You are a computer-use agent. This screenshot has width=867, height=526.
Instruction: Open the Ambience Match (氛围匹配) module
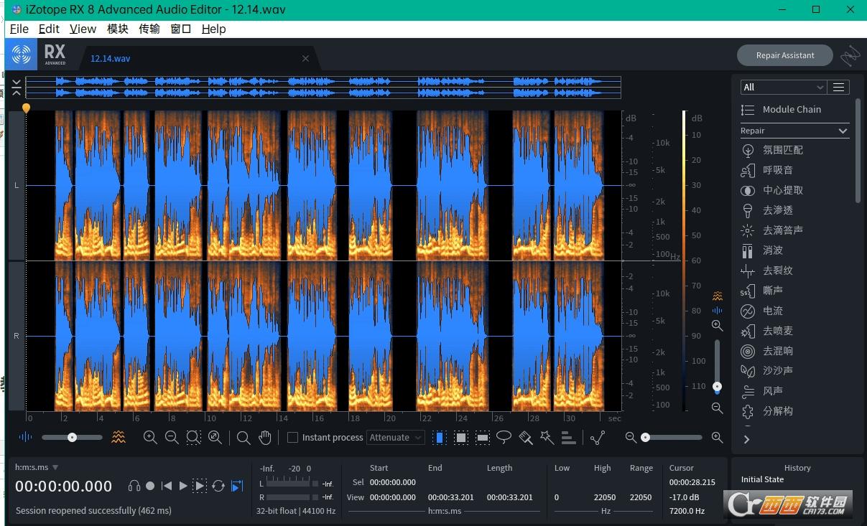(x=772, y=150)
